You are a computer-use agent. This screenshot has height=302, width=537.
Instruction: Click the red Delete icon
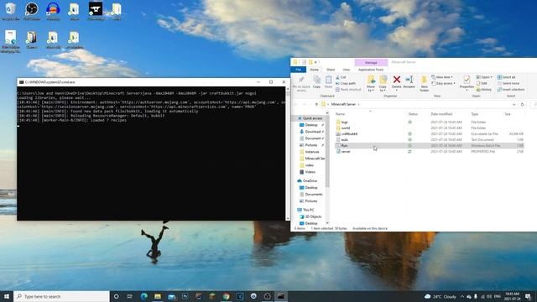[x=397, y=82]
